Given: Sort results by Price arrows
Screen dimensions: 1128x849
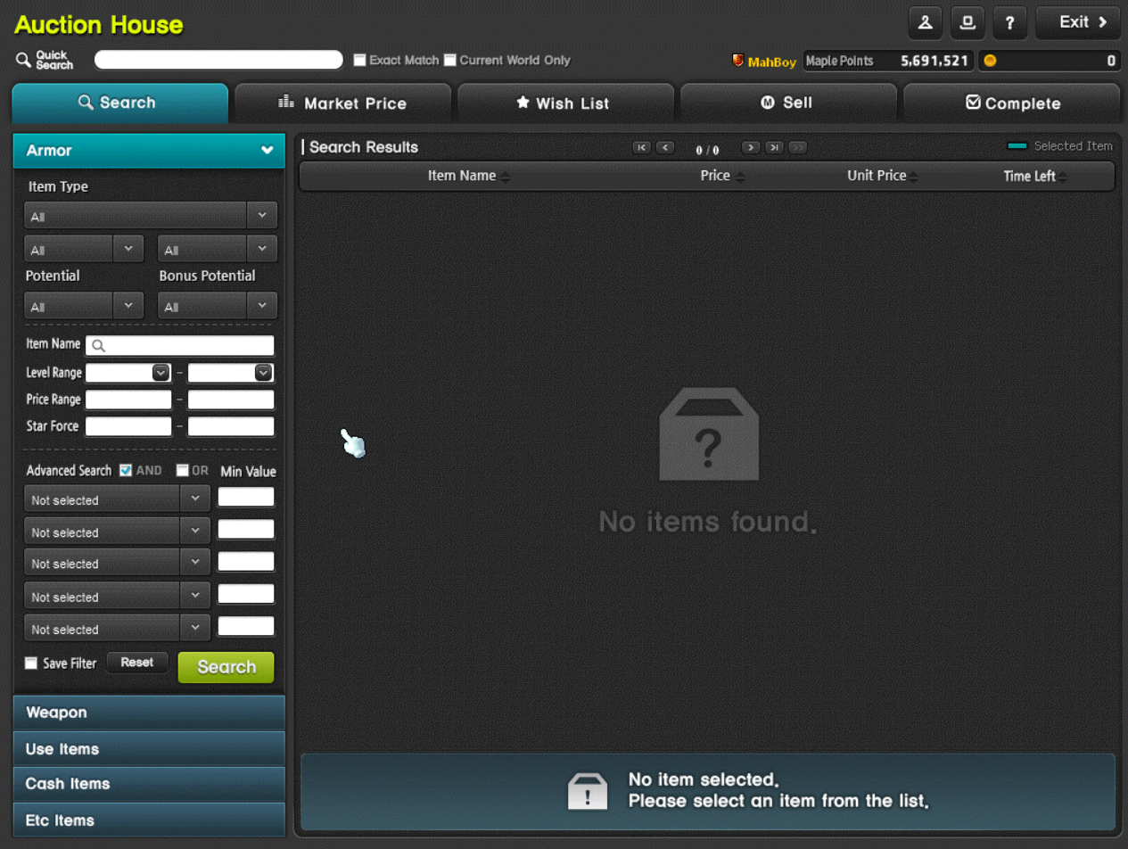Looking at the screenshot, I should (x=739, y=177).
